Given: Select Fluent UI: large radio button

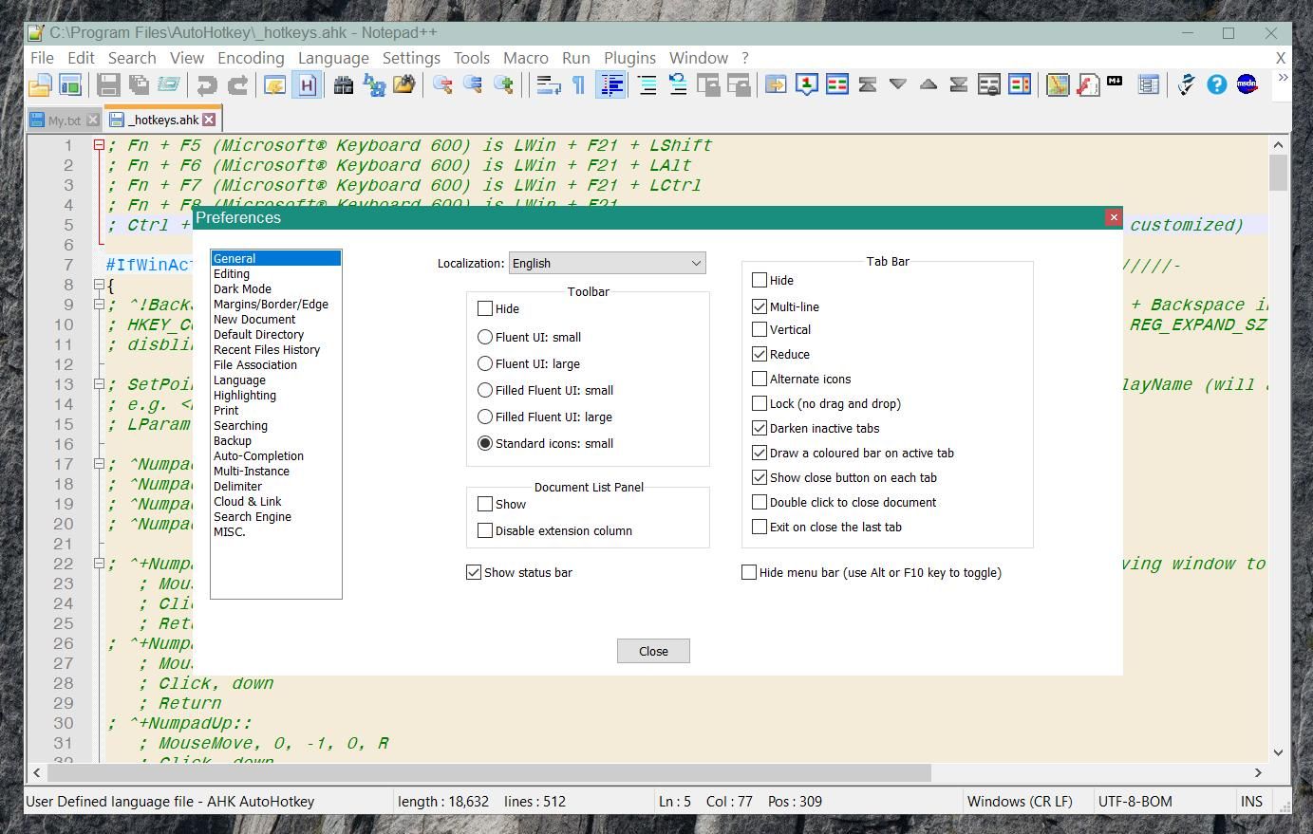Looking at the screenshot, I should [x=485, y=363].
